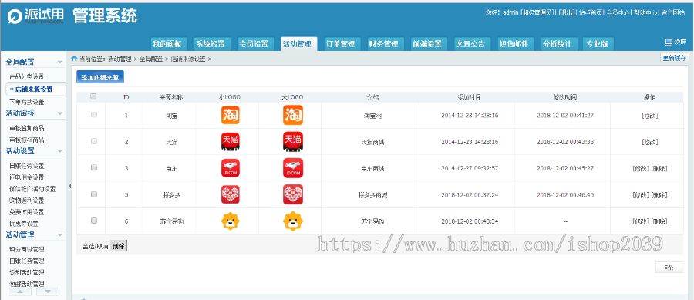Screen dimensions: 694x300
Task: Click the 苏宁易购 large LOGO icon
Action: 293,221
